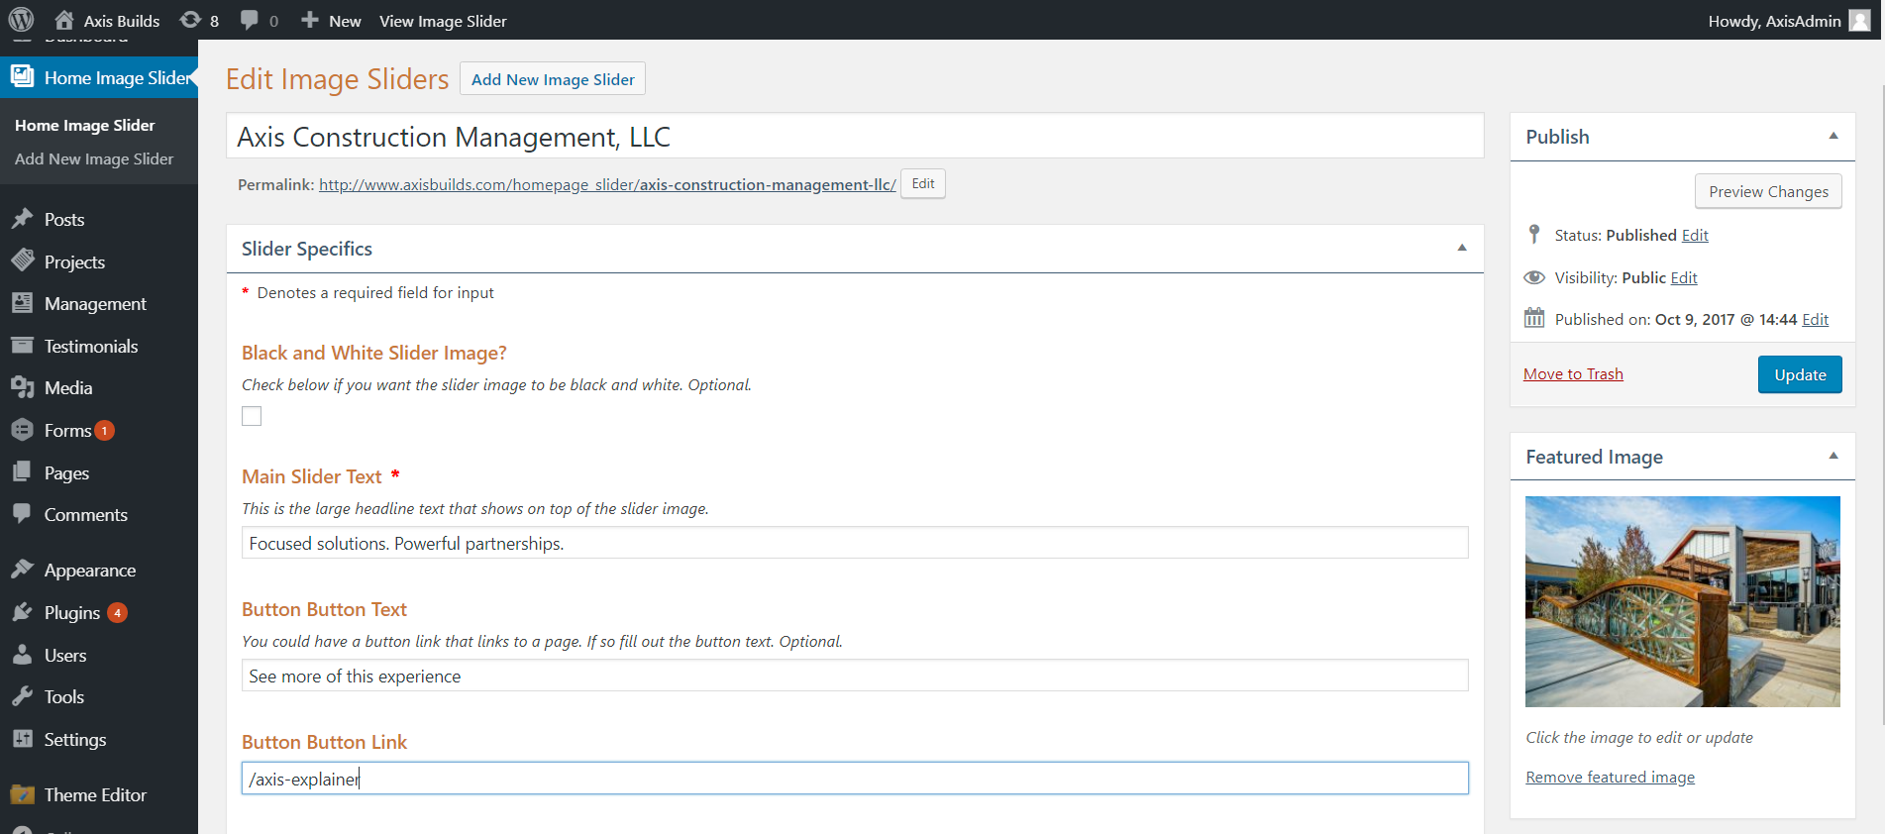This screenshot has width=1885, height=834.
Task: Click the Pages sidebar icon
Action: [22, 472]
